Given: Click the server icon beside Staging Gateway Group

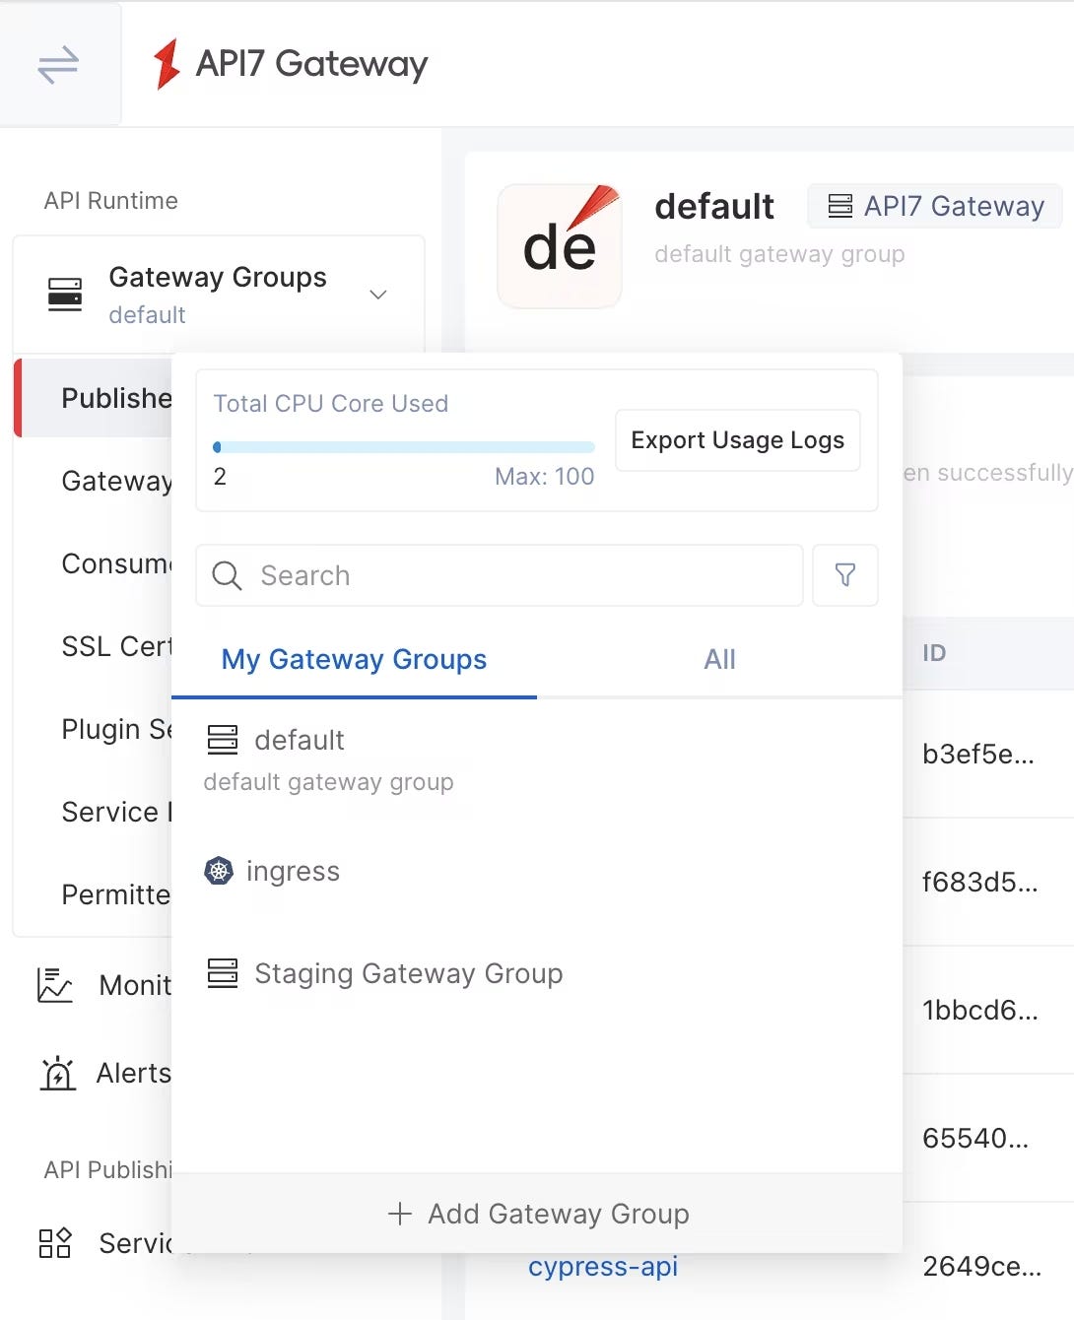Looking at the screenshot, I should (x=223, y=973).
